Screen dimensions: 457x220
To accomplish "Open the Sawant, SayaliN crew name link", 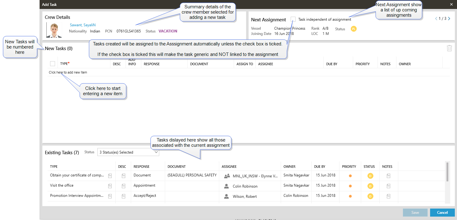I will [83, 25].
